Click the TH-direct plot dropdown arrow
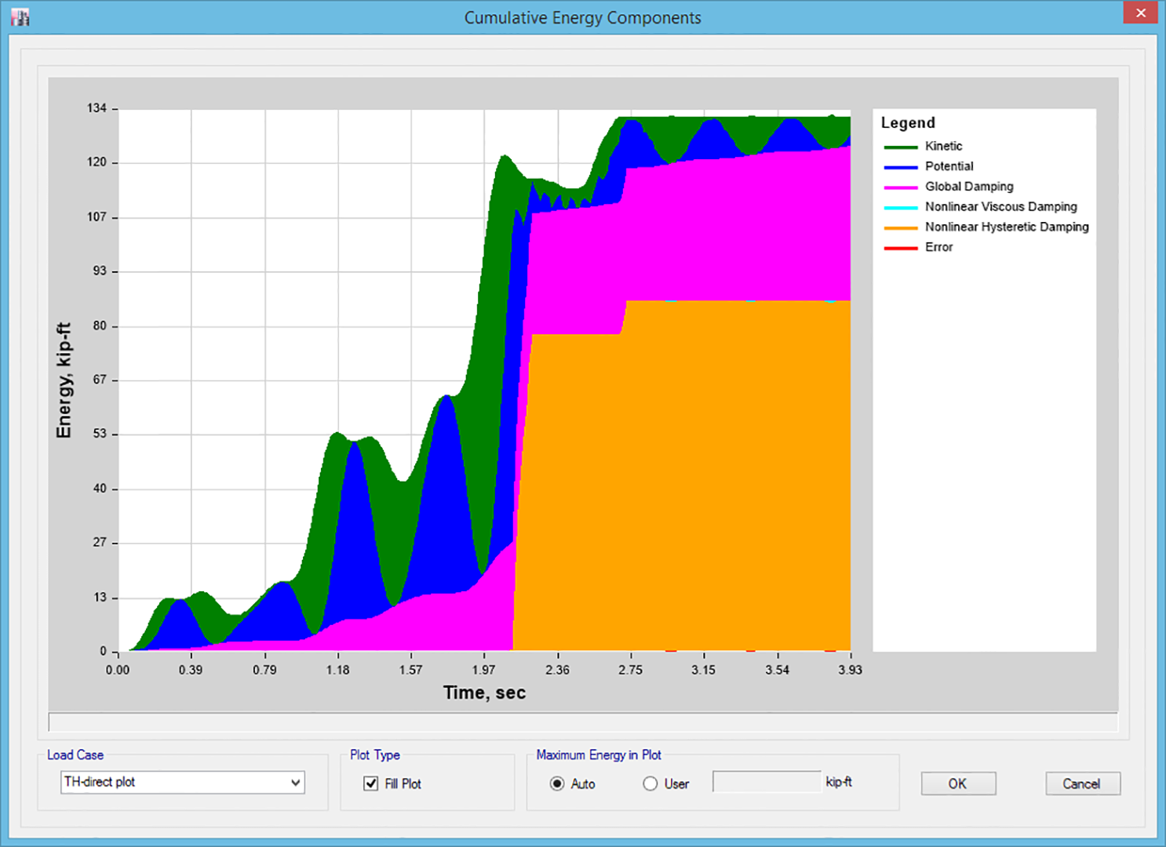The image size is (1166, 847). pos(295,782)
